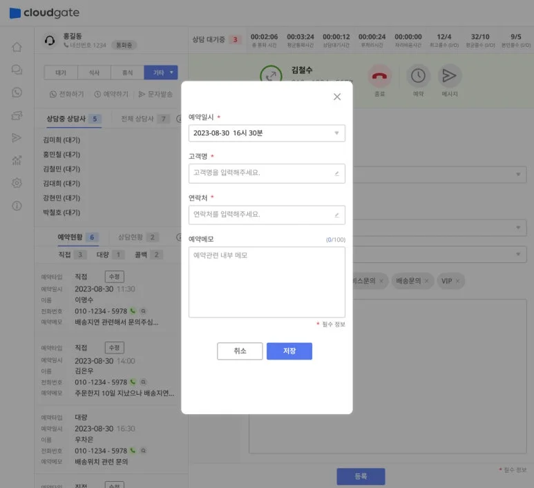Click the 취소 button
The height and width of the screenshot is (488, 534).
240,351
